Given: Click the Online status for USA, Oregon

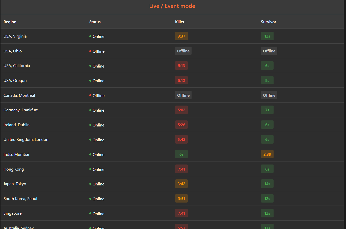Looking at the screenshot, I should pyautogui.click(x=97, y=81).
